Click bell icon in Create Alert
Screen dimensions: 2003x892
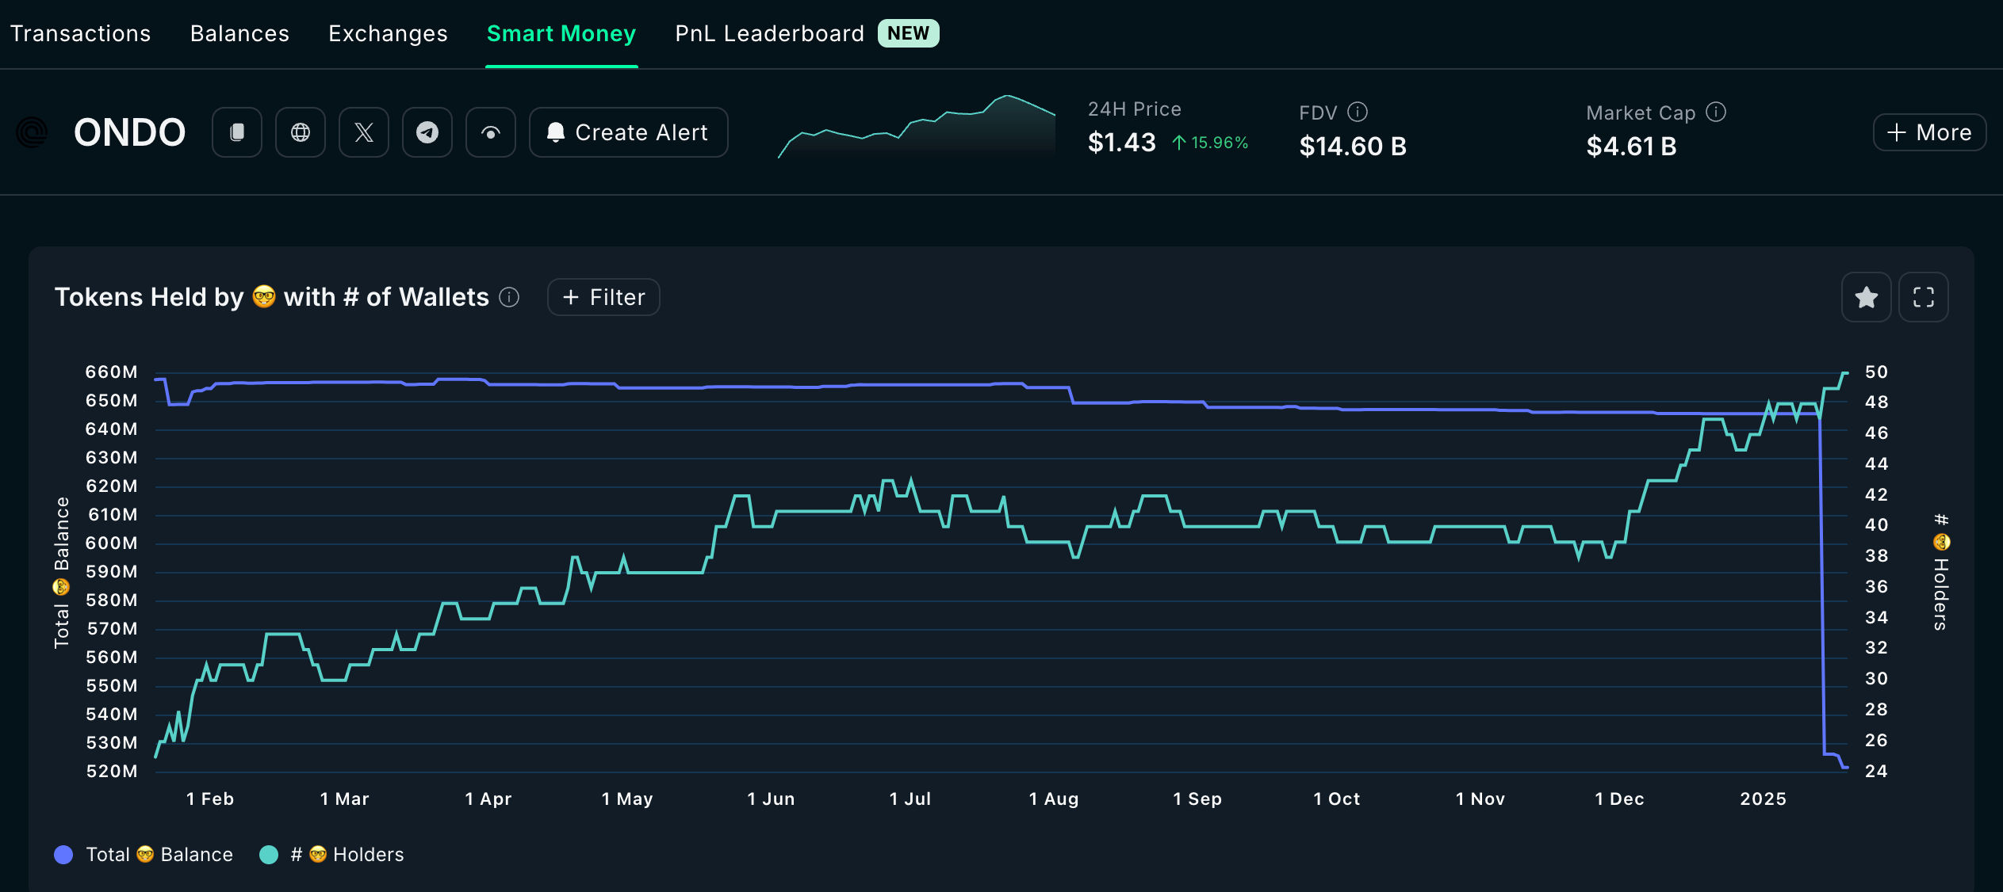point(556,132)
